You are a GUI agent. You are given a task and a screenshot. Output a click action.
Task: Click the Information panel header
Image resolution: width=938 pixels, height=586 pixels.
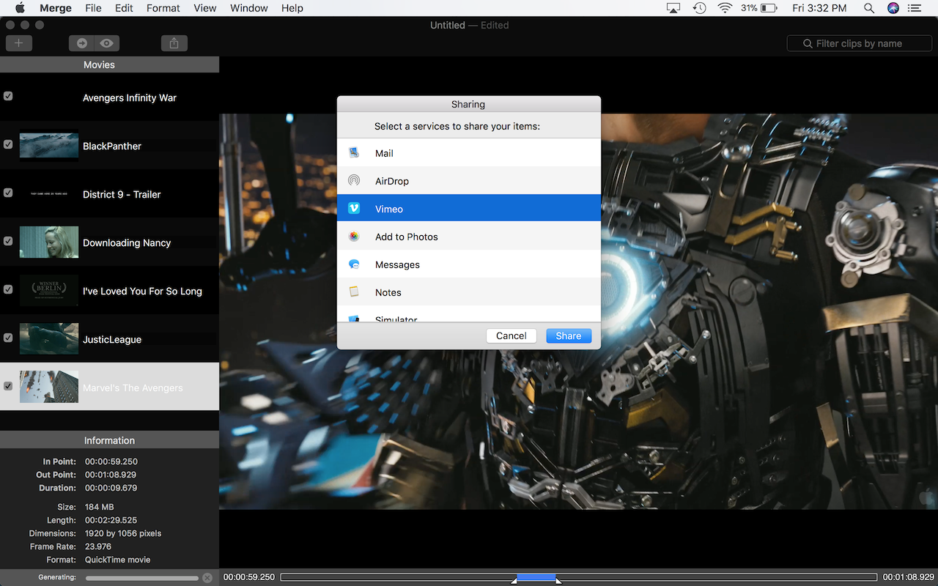click(109, 440)
